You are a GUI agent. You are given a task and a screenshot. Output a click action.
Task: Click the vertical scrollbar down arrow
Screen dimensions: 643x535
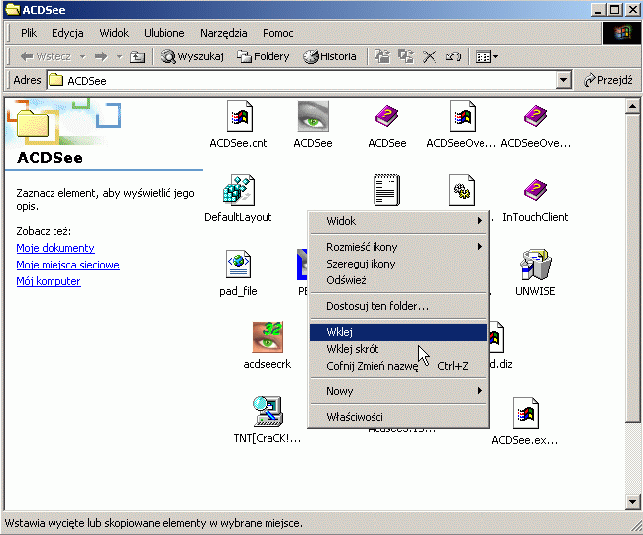coord(632,501)
